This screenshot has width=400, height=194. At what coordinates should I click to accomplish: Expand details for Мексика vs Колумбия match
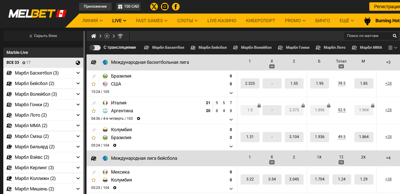pos(231,189)
